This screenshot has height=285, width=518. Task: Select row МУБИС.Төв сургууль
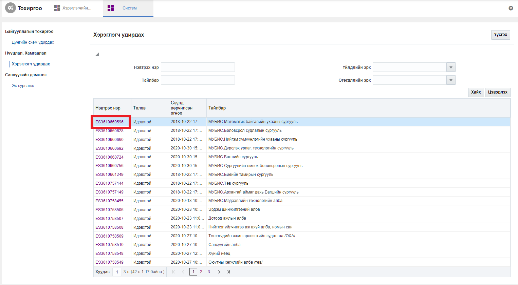(x=302, y=183)
